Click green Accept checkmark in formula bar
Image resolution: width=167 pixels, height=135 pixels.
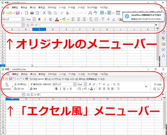tap(36, 25)
